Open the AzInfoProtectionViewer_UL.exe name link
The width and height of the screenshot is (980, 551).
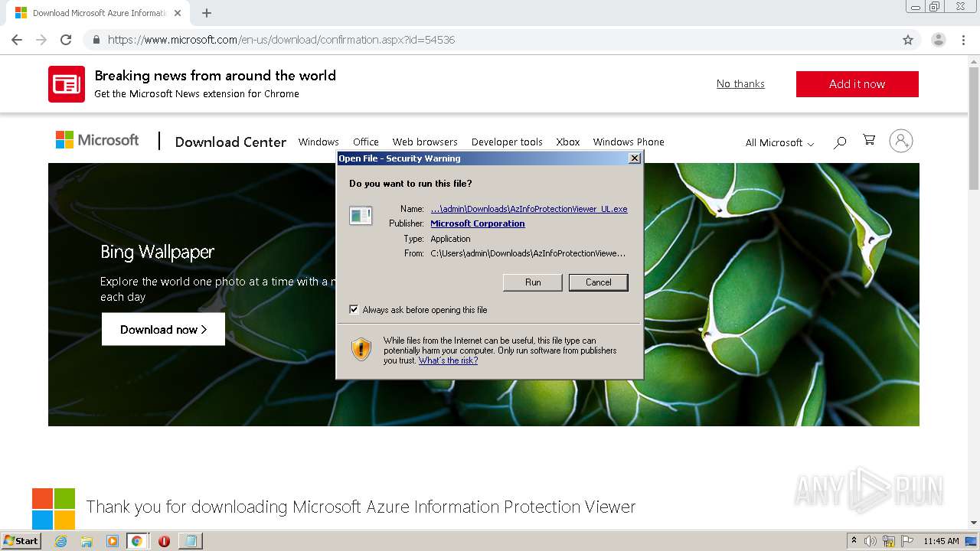coord(529,209)
